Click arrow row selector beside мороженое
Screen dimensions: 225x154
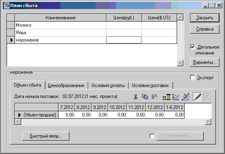[11, 40]
